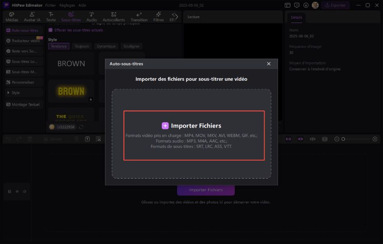The height and width of the screenshot is (244, 383).
Task: Select the Dynamique style filter
Action: (x=106, y=46)
